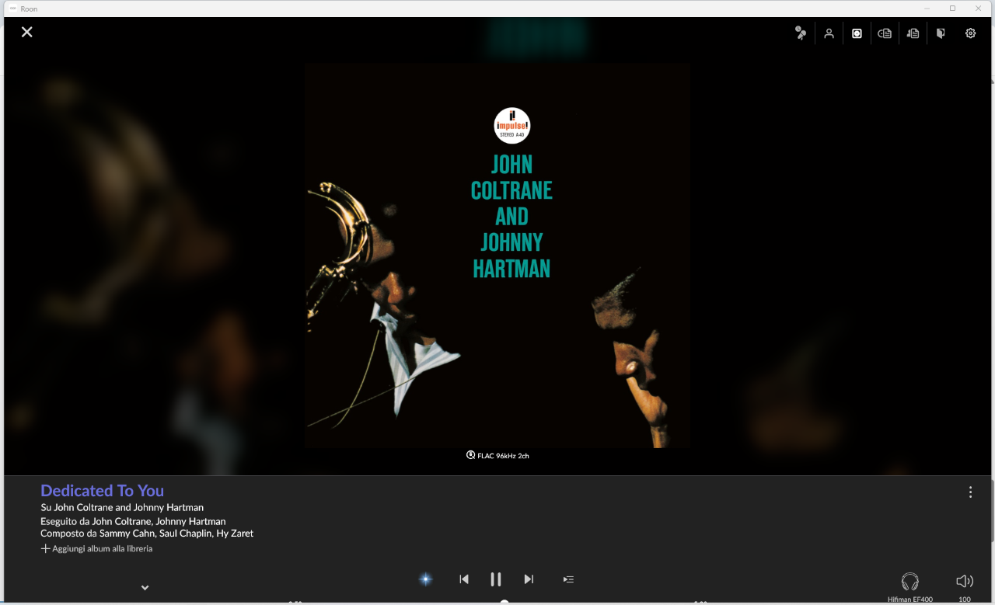Open the timed lyrics microphone view
This screenshot has height=605, width=995.
(801, 33)
